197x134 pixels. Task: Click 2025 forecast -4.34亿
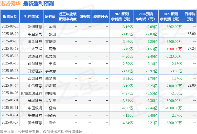[127, 123]
